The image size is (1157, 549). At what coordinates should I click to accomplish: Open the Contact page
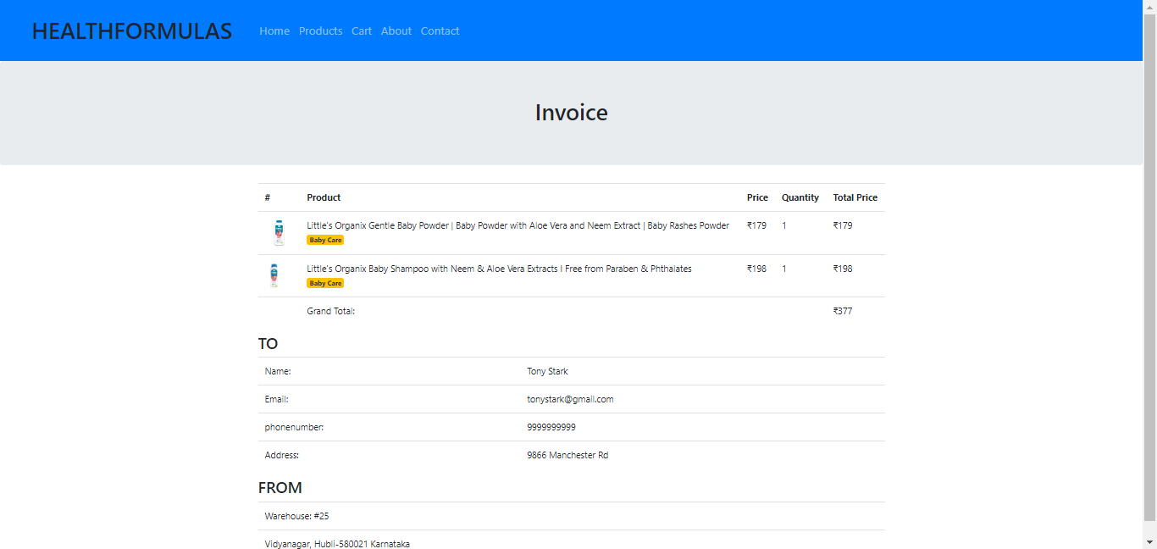(440, 30)
